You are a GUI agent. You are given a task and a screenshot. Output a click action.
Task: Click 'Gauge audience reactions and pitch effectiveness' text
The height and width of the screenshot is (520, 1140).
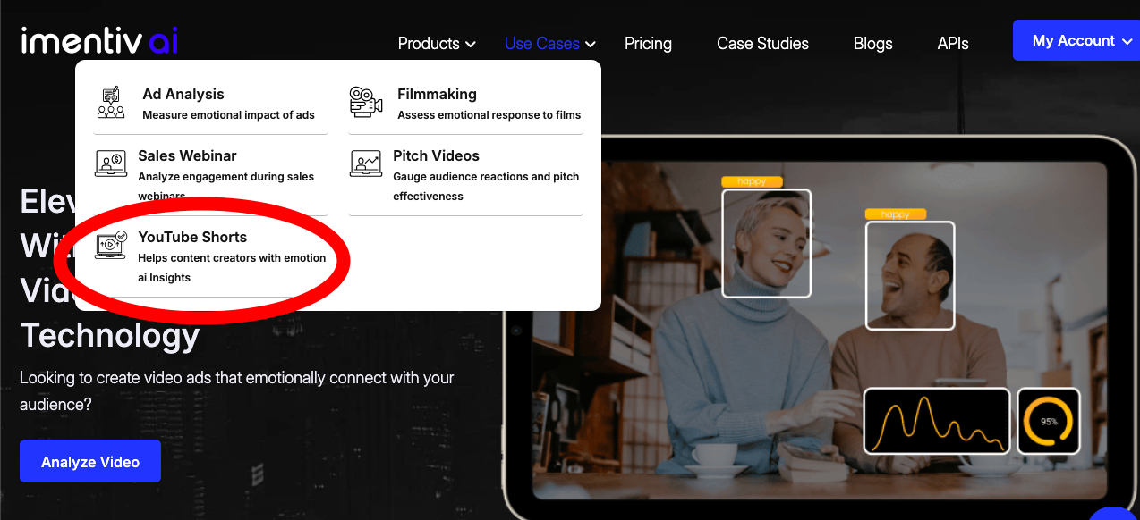click(x=486, y=186)
